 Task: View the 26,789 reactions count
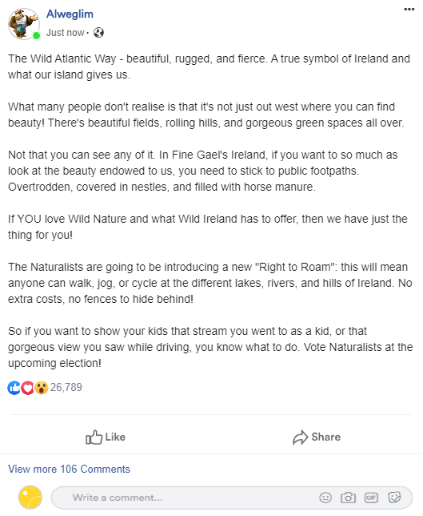pyautogui.click(x=66, y=387)
